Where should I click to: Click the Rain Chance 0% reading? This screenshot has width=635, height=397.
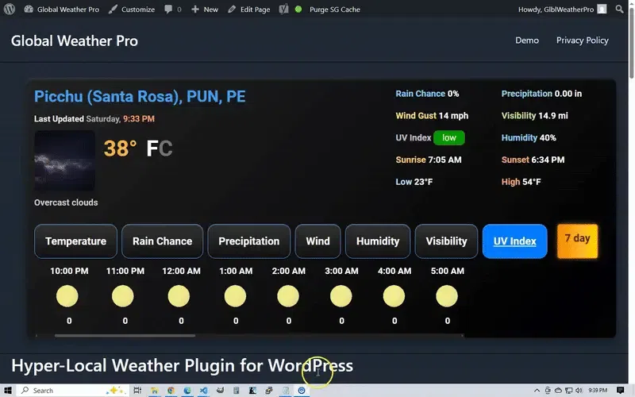tap(427, 94)
